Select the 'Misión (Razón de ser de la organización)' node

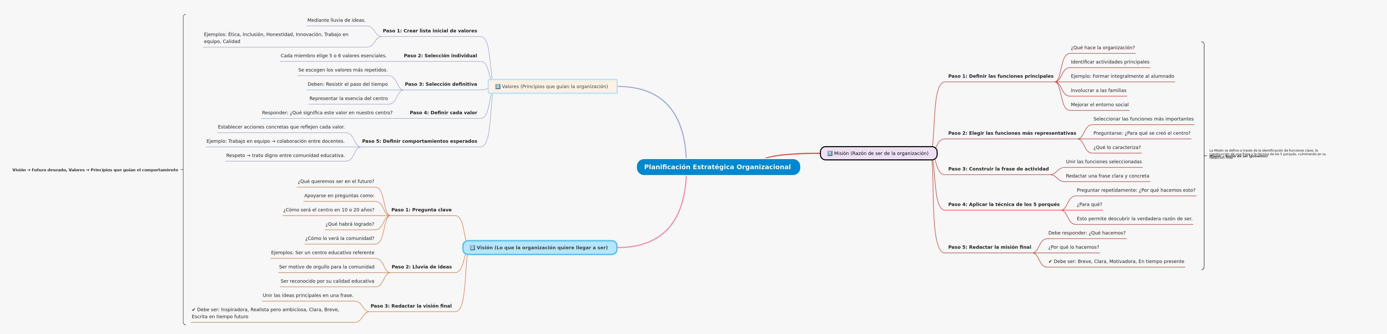click(878, 153)
